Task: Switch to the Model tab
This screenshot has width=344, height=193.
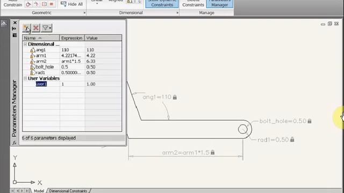Action: (39, 191)
